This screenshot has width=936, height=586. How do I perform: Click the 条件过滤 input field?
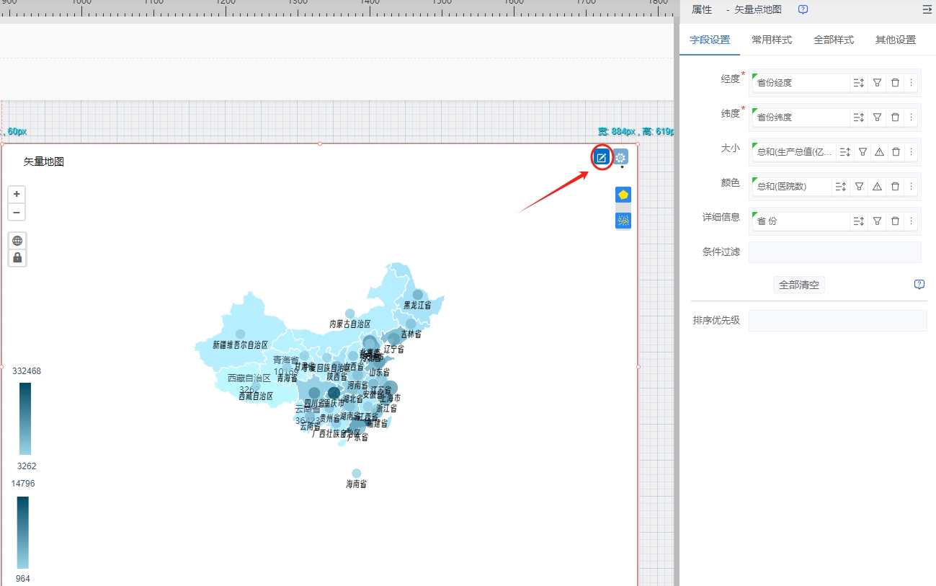[x=834, y=252]
